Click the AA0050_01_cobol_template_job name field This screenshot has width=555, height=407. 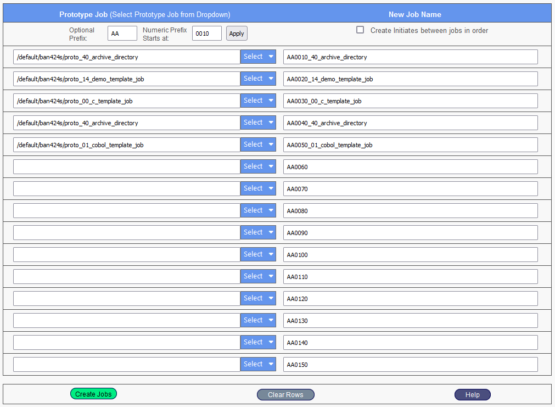(x=410, y=145)
